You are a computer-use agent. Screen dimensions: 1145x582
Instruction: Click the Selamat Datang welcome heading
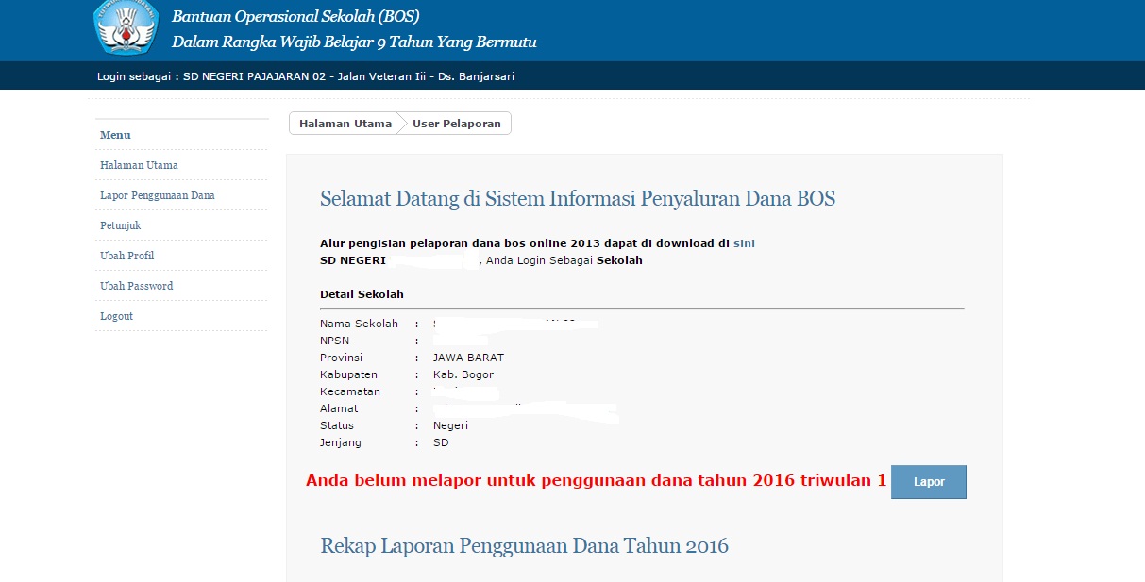[577, 198]
